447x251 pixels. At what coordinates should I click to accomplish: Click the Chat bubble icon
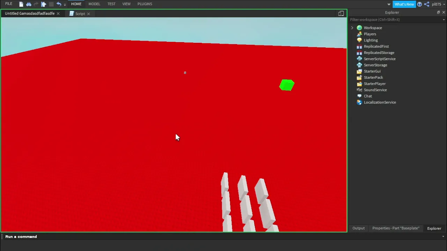(359, 96)
